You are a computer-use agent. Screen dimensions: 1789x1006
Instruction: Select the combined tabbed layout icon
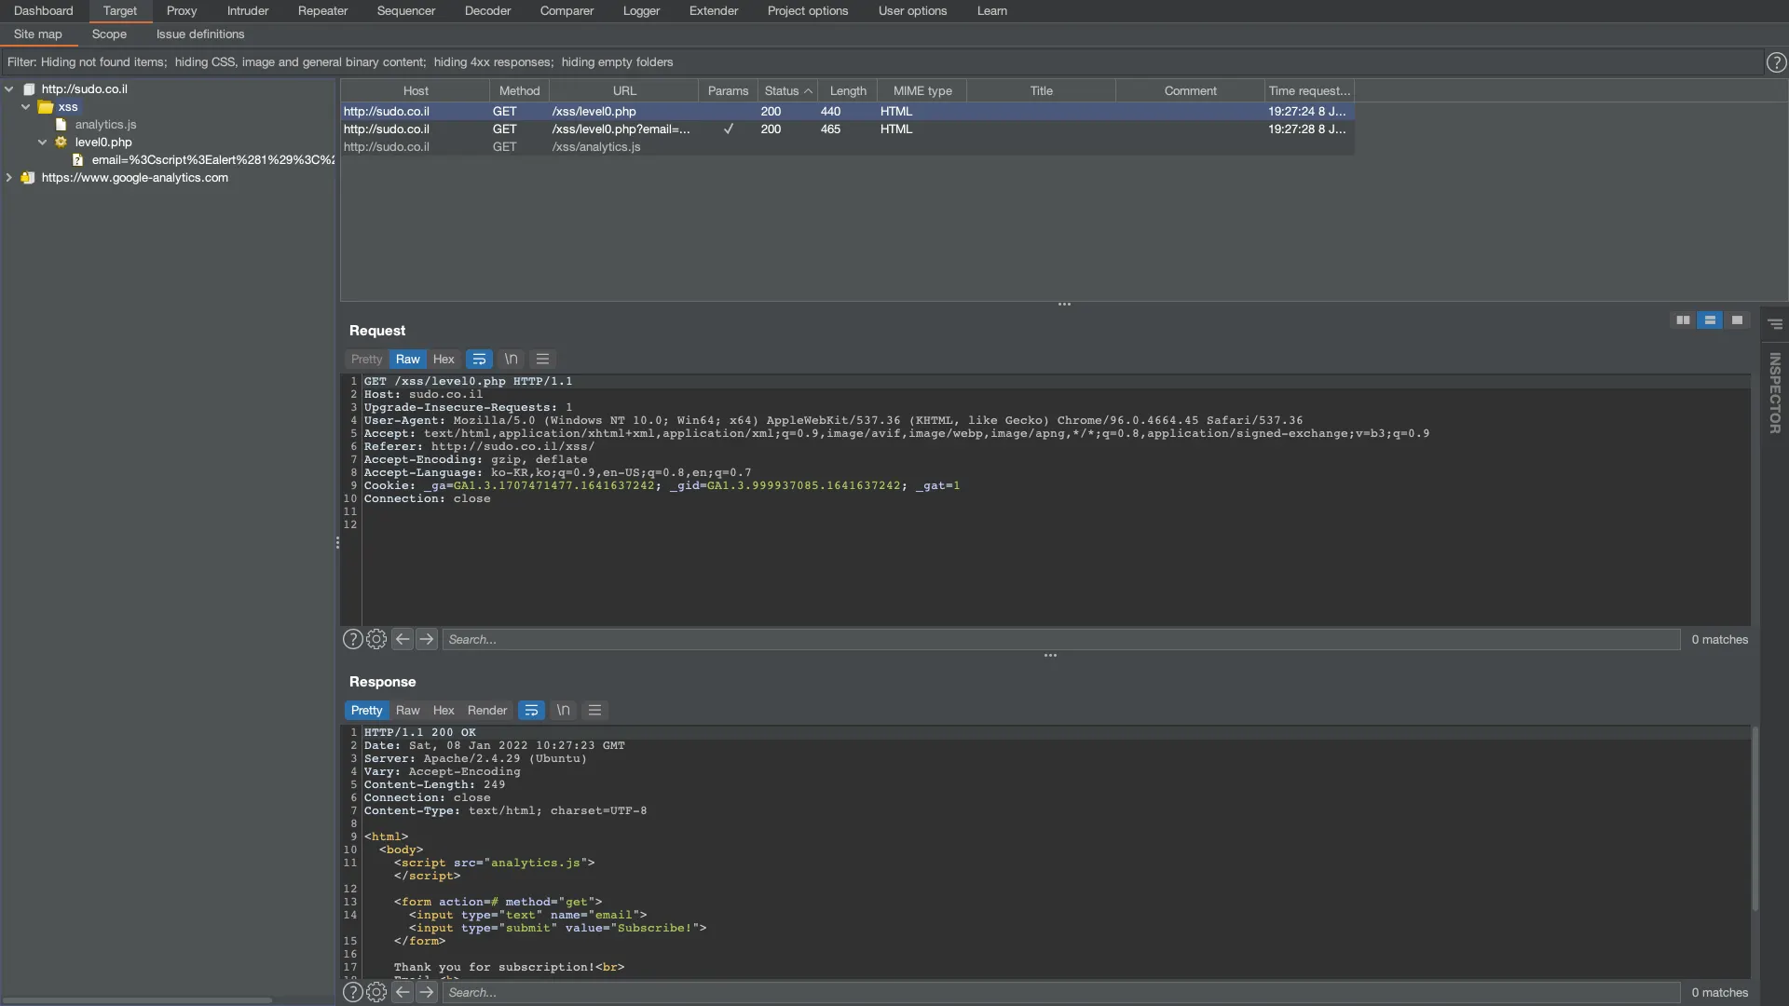click(x=1737, y=320)
